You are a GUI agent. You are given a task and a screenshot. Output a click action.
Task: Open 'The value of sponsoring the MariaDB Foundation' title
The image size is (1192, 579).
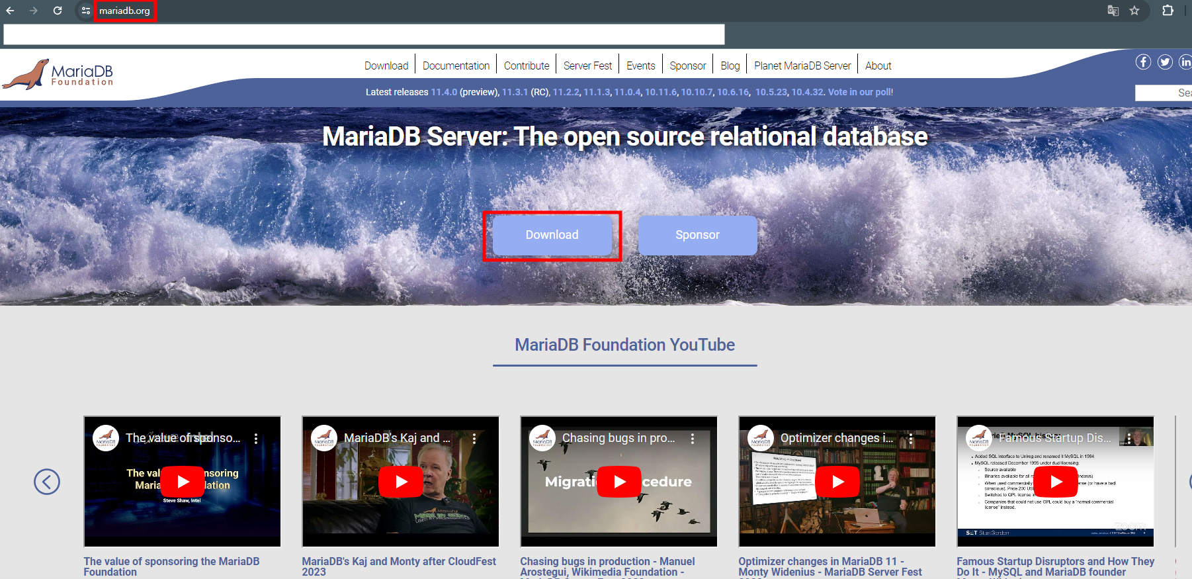171,566
